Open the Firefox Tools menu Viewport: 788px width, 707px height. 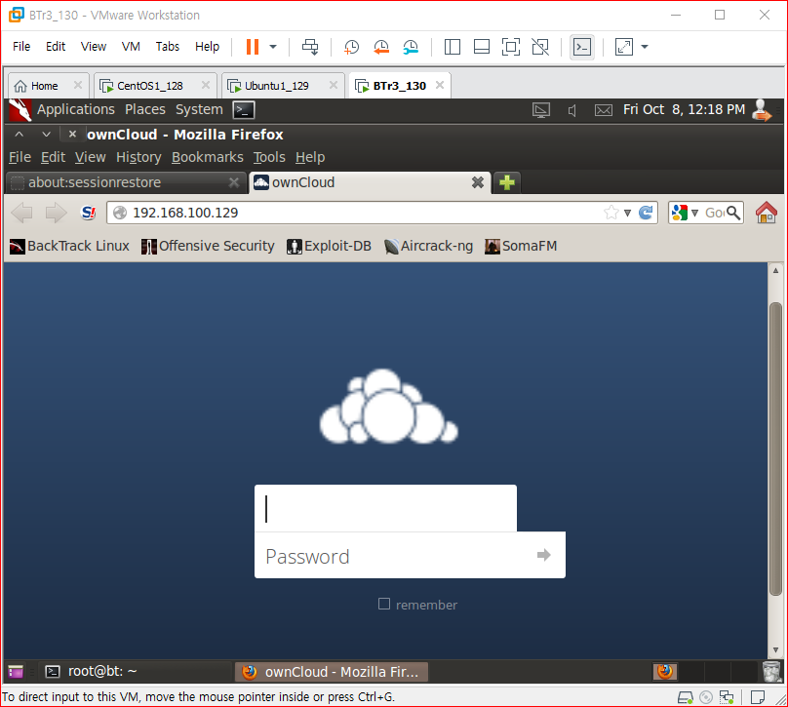coord(269,157)
